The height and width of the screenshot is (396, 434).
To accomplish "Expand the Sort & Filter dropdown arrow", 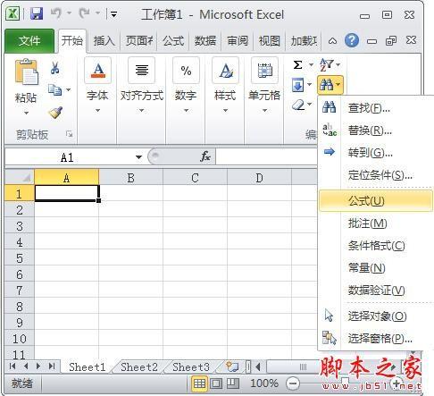I will click(338, 64).
